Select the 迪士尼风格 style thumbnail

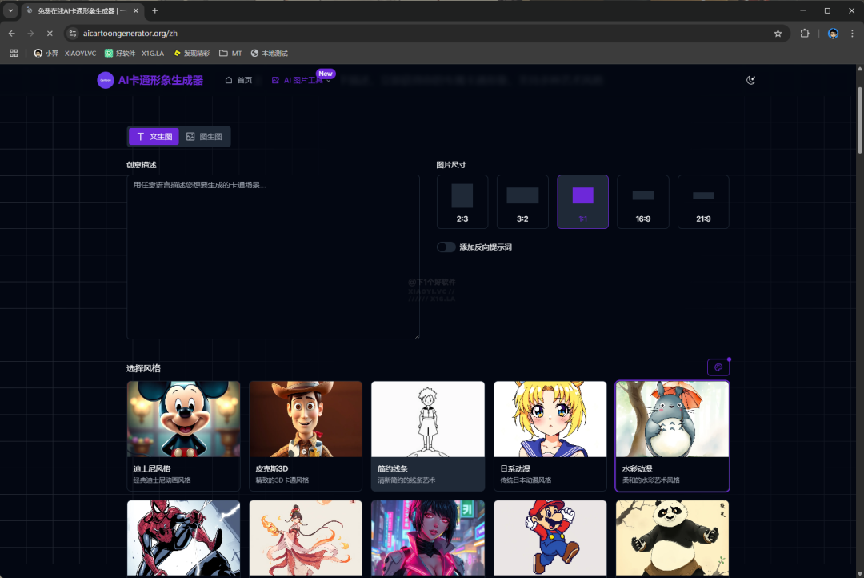pyautogui.click(x=183, y=419)
